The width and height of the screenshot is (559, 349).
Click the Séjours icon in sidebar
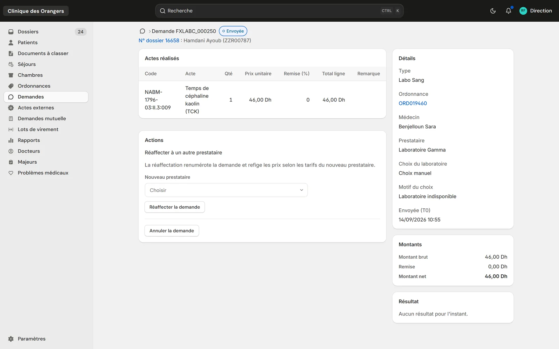tap(11, 64)
